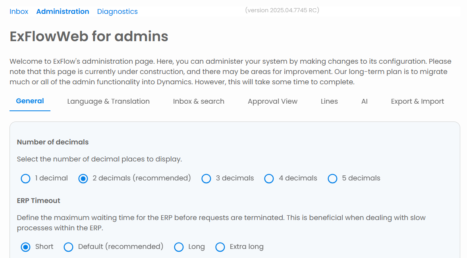Open the Inbox & search tab
This screenshot has width=467, height=258.
click(199, 102)
